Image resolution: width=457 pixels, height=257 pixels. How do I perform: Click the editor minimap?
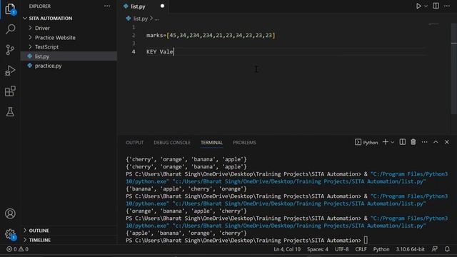pyautogui.click(x=433, y=24)
